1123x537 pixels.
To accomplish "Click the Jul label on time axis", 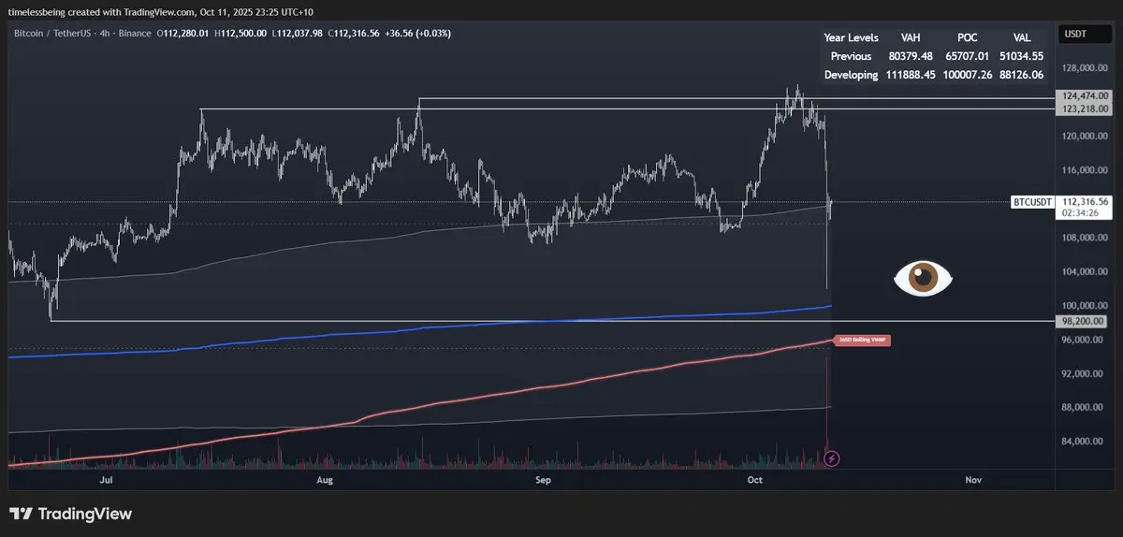I will point(106,480).
